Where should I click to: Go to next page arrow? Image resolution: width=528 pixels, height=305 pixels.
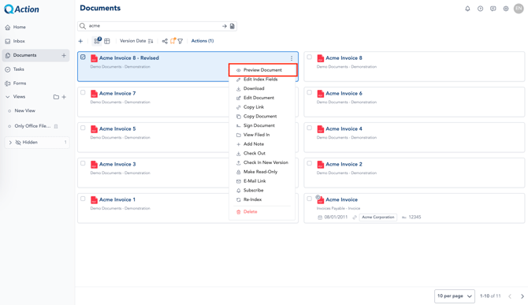pyautogui.click(x=522, y=296)
